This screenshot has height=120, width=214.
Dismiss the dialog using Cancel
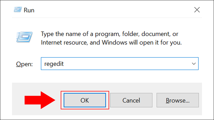point(131,100)
